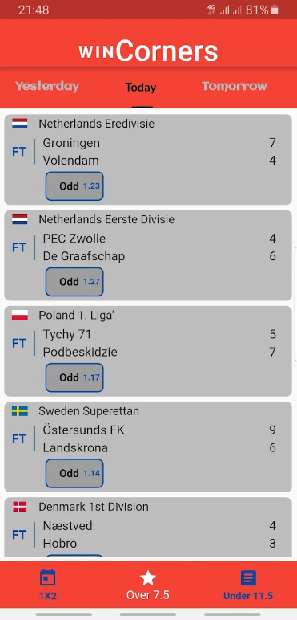Select the Today tab

(141, 87)
